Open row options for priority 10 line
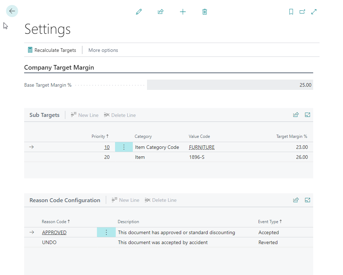This screenshot has height=275, width=343. click(x=124, y=147)
